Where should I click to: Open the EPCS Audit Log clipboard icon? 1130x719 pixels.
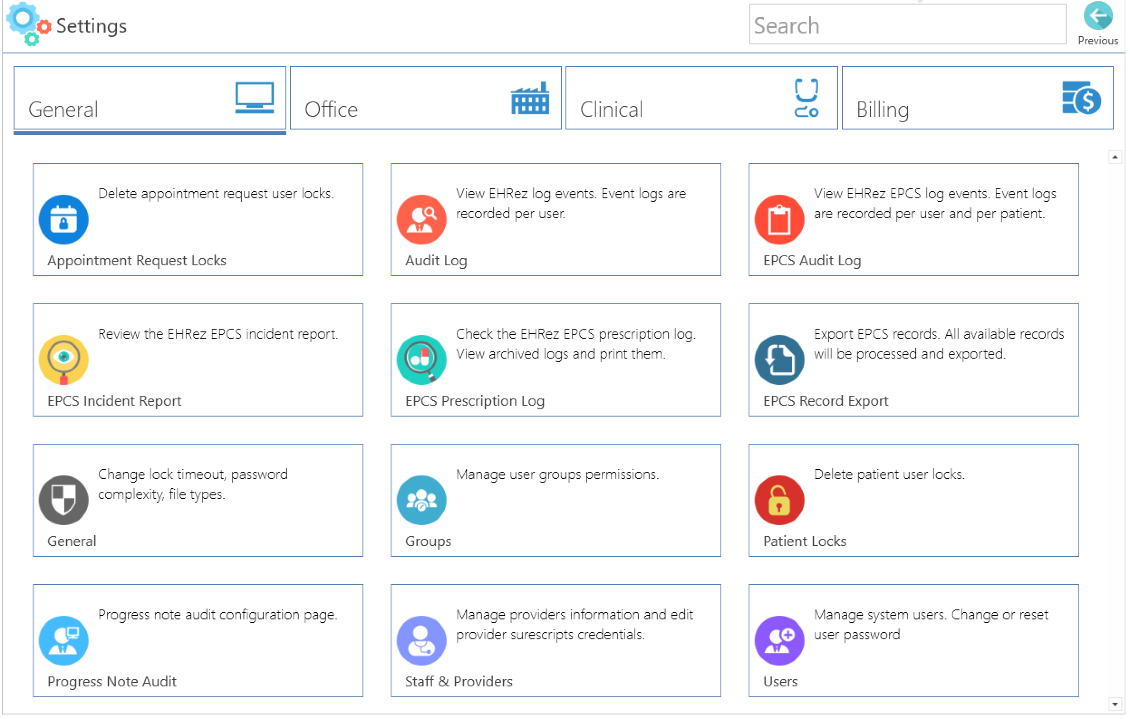[x=779, y=220]
